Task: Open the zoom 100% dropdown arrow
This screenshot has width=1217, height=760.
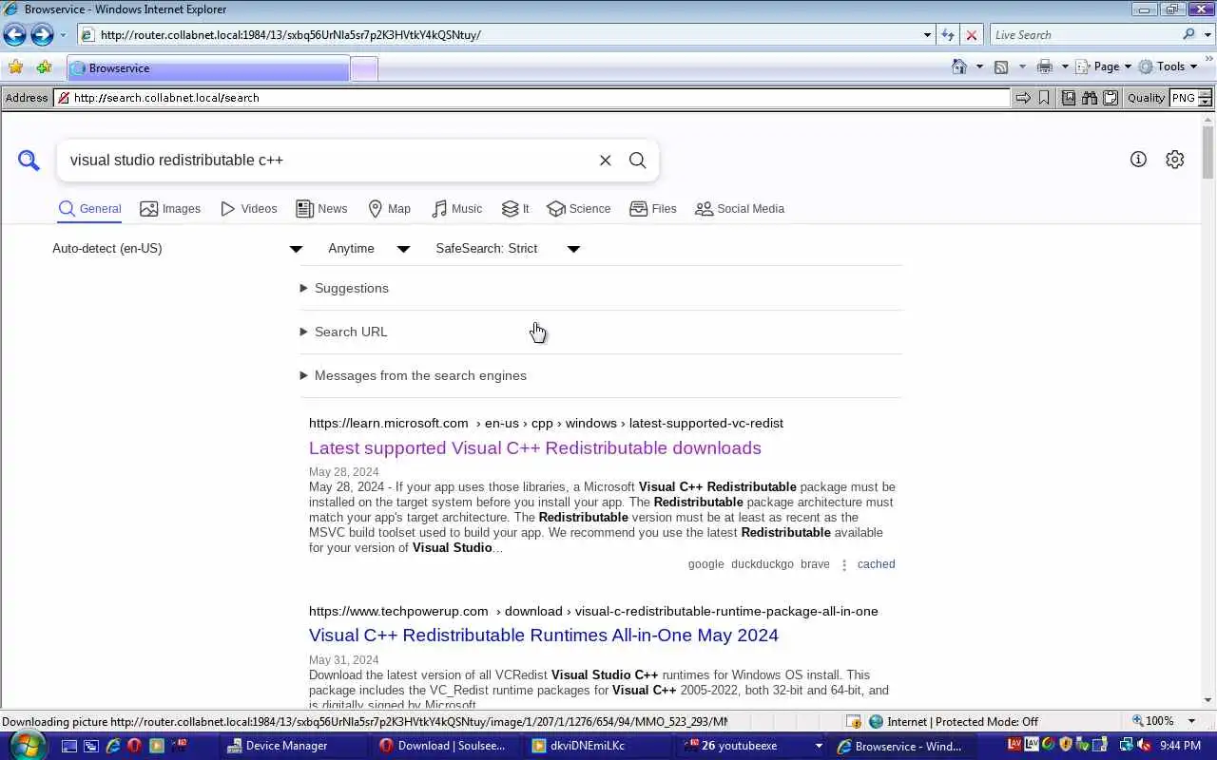Action: 1191,721
